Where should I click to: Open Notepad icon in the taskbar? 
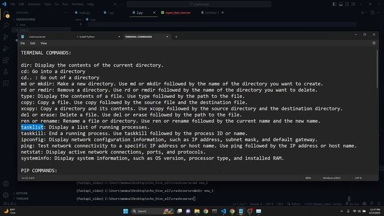pos(241,211)
